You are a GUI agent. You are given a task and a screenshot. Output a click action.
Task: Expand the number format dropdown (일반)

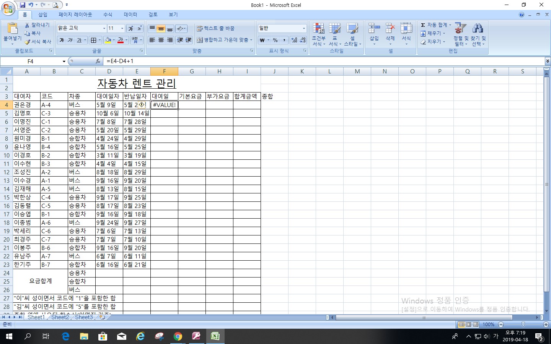(304, 28)
